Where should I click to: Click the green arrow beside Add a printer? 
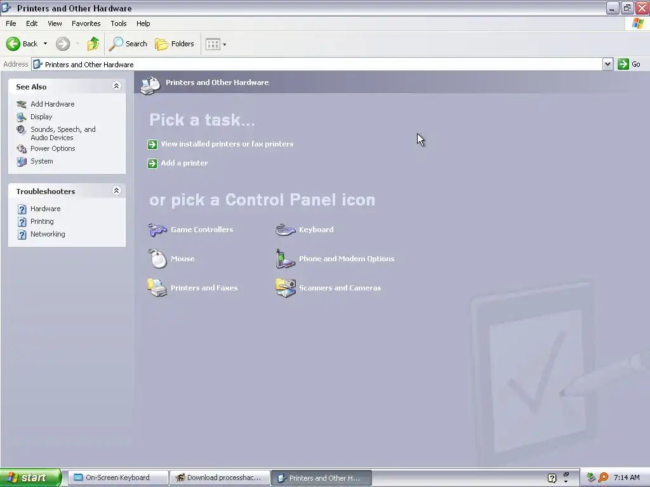pyautogui.click(x=152, y=163)
